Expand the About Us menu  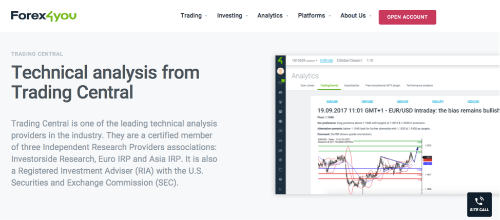click(x=356, y=15)
